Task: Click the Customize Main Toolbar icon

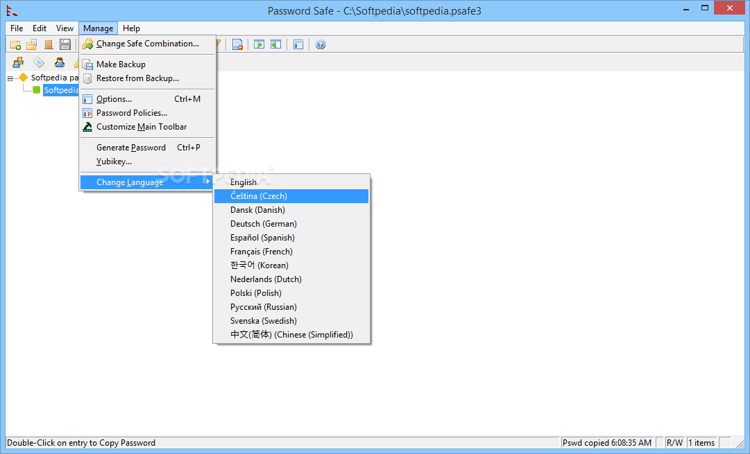Action: pos(87,127)
